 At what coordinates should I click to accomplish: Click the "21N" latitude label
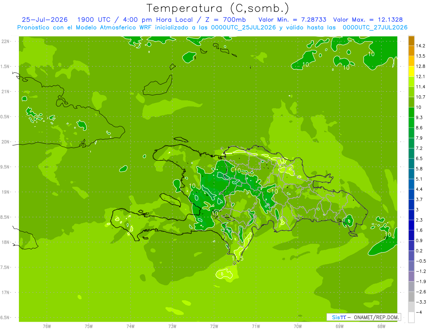pos(5,92)
